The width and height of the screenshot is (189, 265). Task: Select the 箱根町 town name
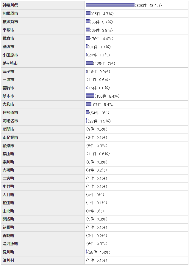pos(8,227)
